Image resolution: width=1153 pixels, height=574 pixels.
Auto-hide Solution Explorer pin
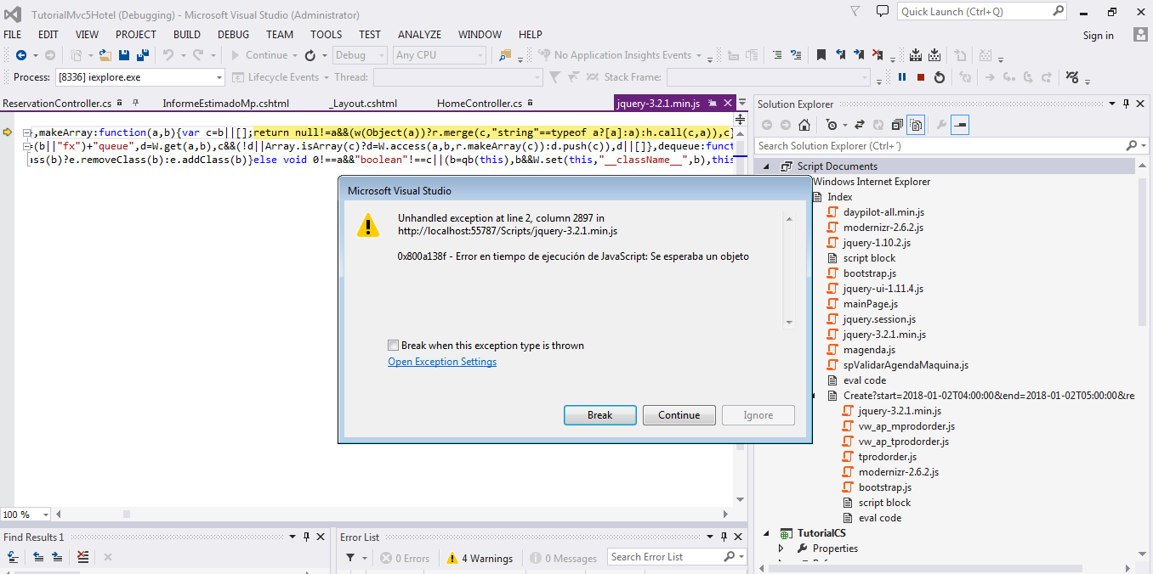(x=1126, y=104)
